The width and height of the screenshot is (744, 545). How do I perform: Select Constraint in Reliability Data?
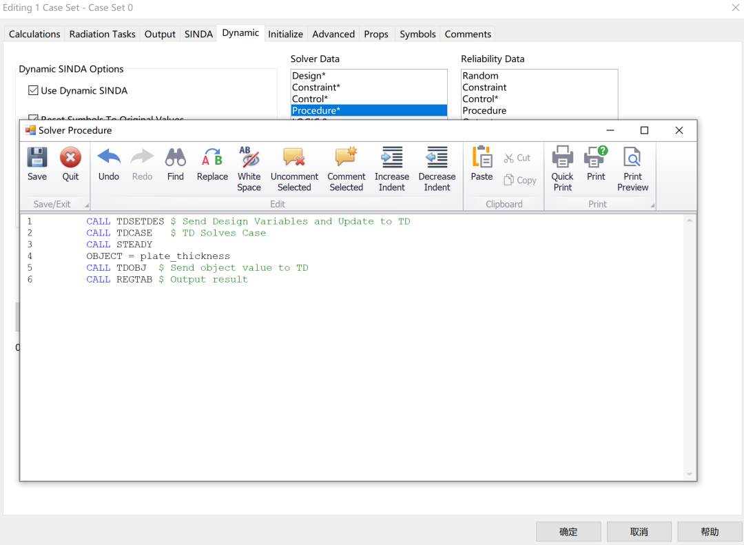point(539,88)
